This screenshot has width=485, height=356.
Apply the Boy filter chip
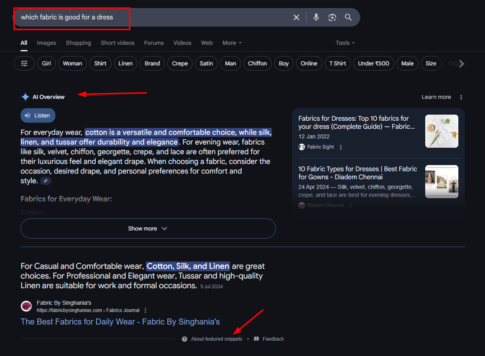(x=284, y=63)
